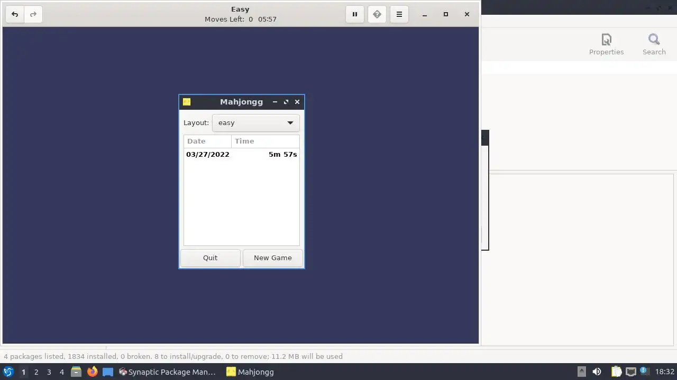Switch to Mahjongg taskbar entry

[250, 372]
